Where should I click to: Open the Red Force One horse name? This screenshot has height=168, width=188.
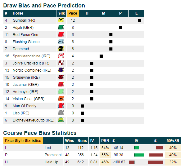coord(25,35)
